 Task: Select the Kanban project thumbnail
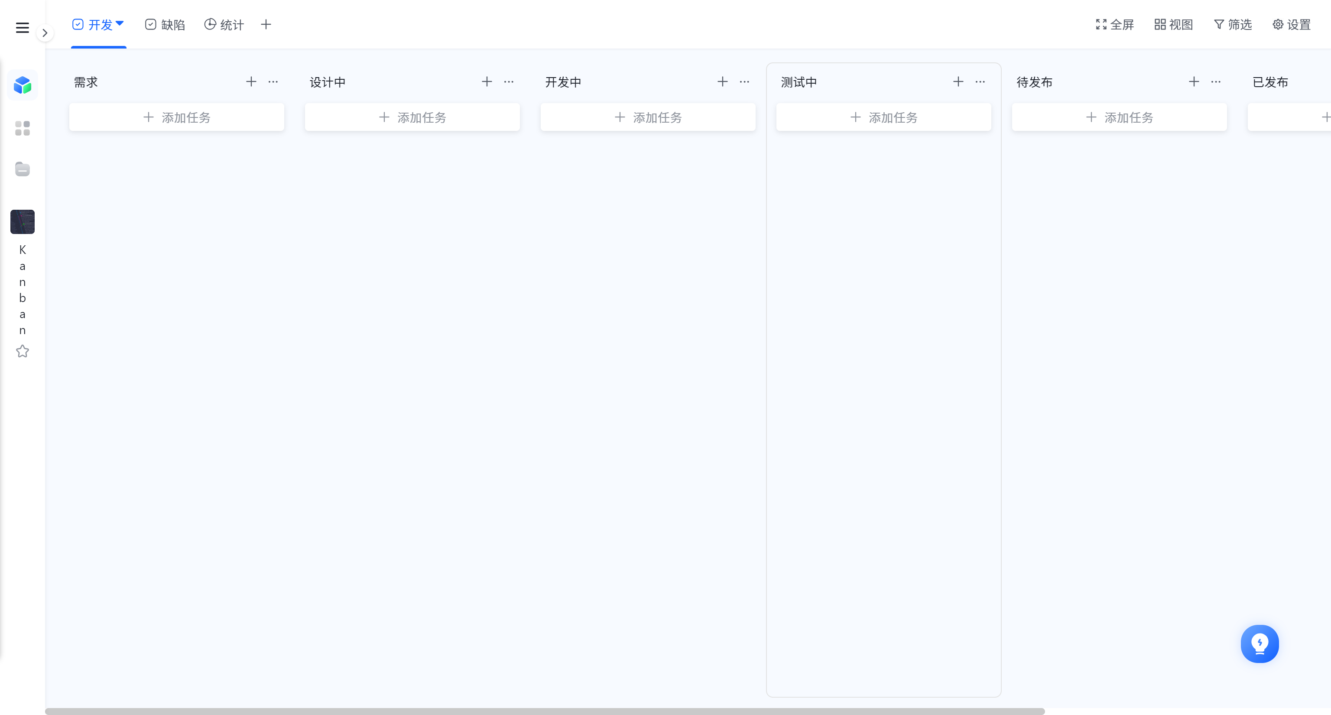(22, 221)
